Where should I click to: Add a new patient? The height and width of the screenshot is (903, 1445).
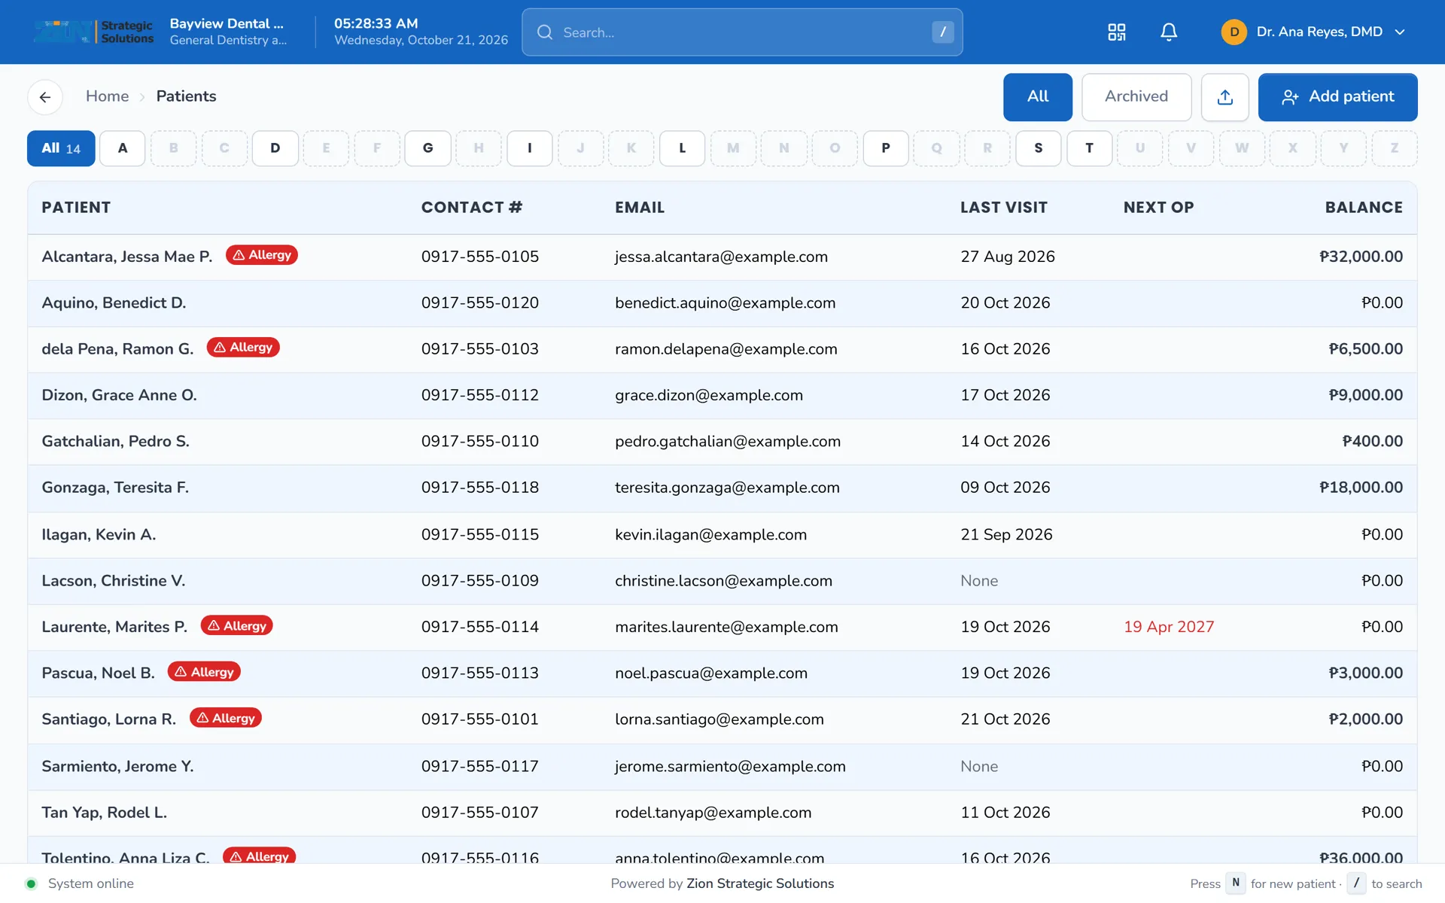(1337, 97)
